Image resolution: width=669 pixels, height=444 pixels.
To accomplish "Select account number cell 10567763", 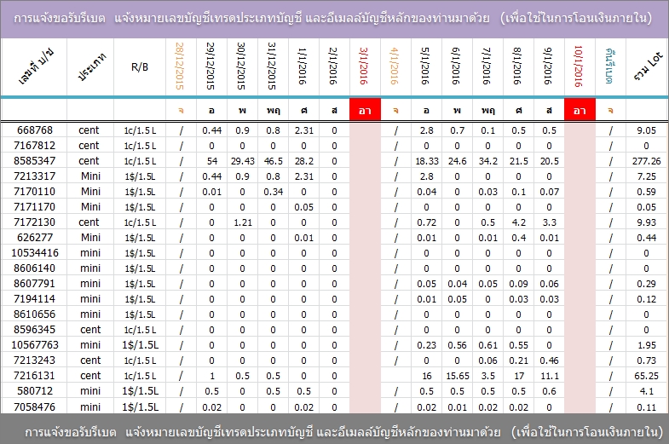I will 35,345.
